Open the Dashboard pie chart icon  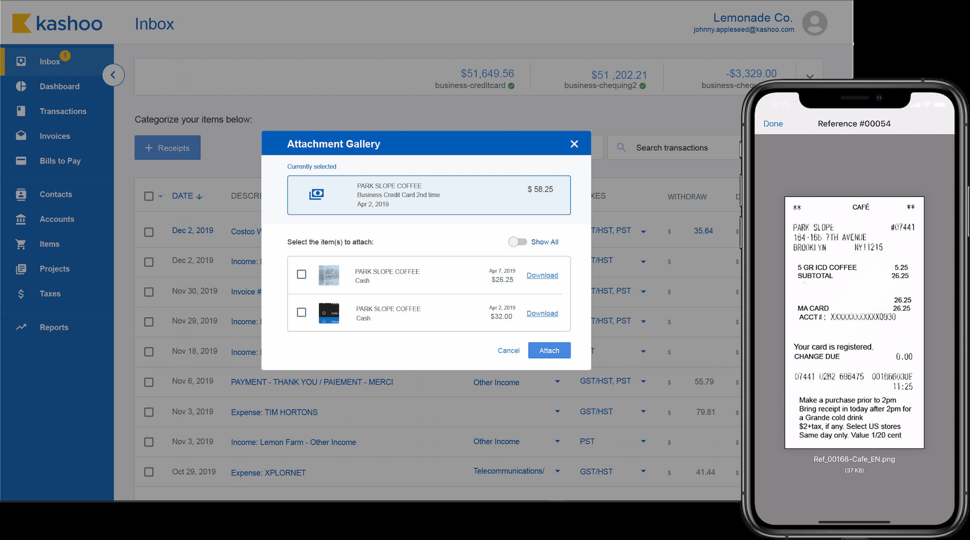[x=21, y=86]
